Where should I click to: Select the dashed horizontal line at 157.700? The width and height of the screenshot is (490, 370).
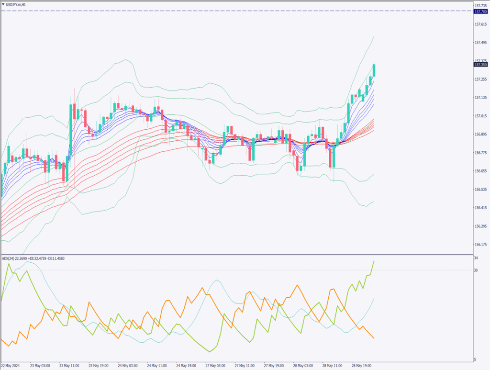239,11
